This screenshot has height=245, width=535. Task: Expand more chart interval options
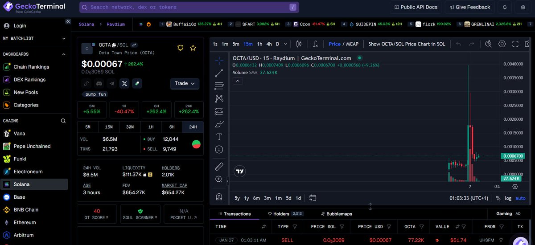pos(285,44)
